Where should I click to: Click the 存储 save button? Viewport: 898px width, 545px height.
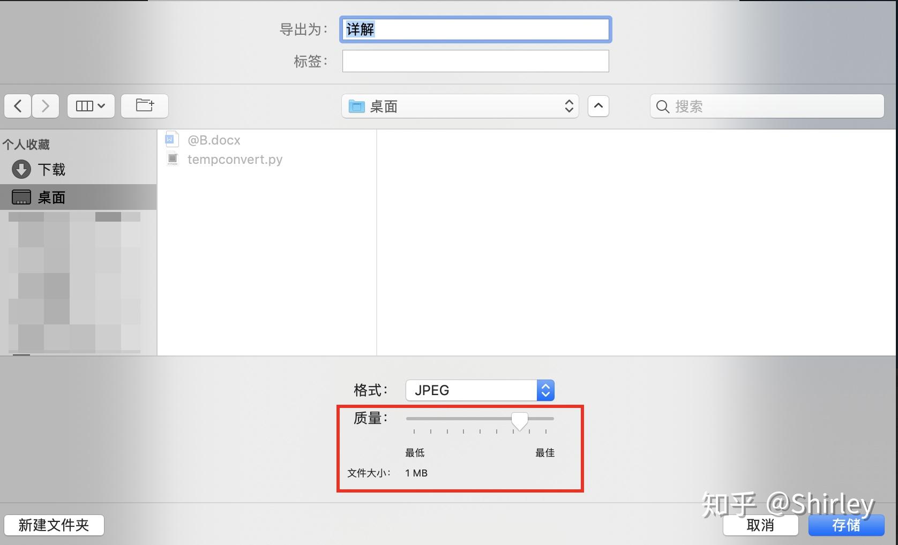(x=845, y=526)
